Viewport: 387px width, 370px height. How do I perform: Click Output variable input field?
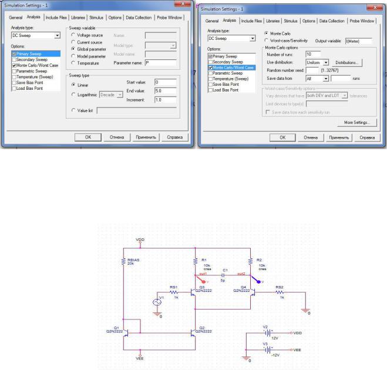(x=358, y=41)
